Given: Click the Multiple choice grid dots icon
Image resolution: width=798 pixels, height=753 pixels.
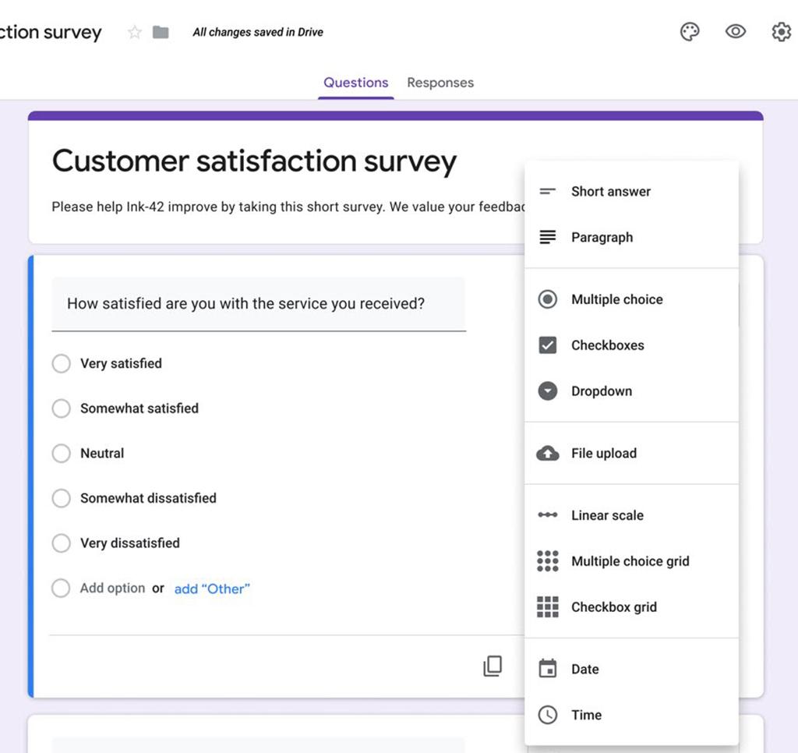Looking at the screenshot, I should pos(548,561).
